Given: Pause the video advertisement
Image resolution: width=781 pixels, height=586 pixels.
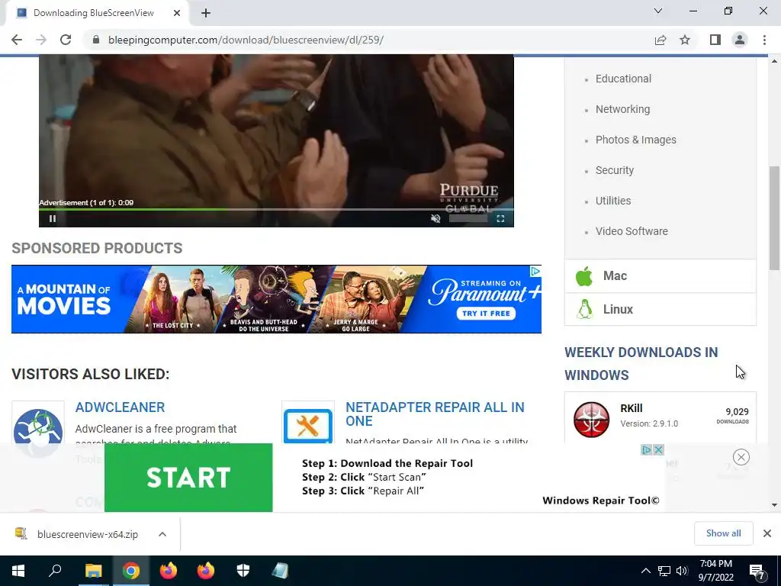Looking at the screenshot, I should click(53, 218).
